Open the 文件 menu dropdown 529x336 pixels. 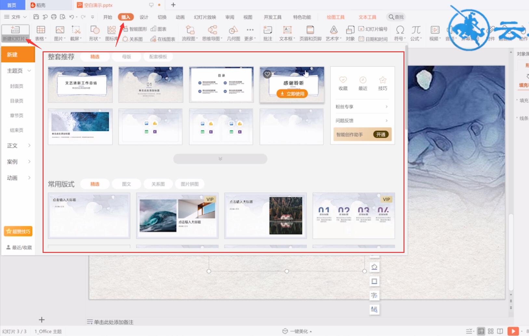tap(15, 17)
